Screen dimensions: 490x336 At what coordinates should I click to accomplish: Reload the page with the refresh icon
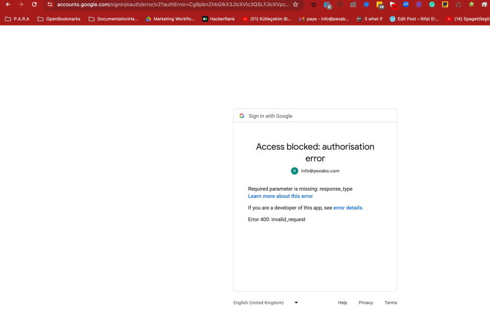click(34, 4)
